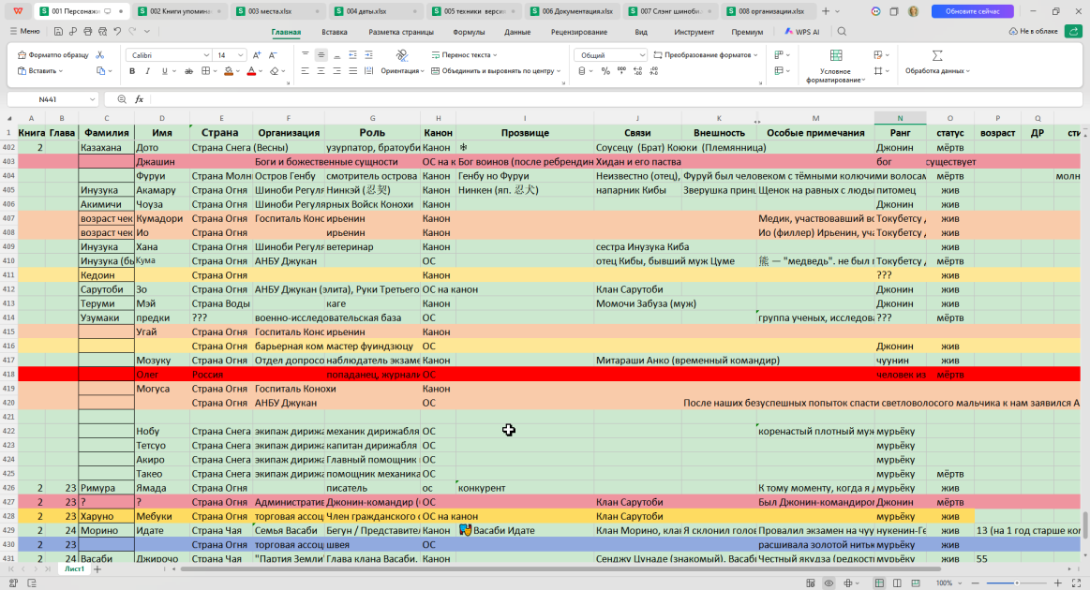
Task: Switch to Page layout view in status bar
Action: click(898, 583)
